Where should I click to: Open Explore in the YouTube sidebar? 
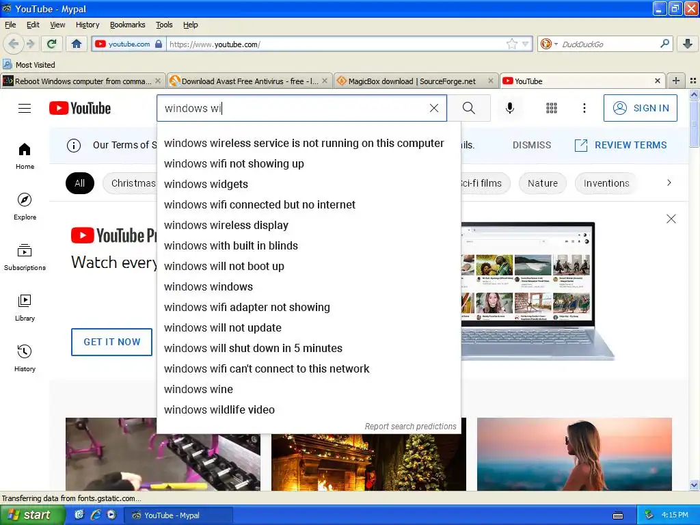(25, 206)
